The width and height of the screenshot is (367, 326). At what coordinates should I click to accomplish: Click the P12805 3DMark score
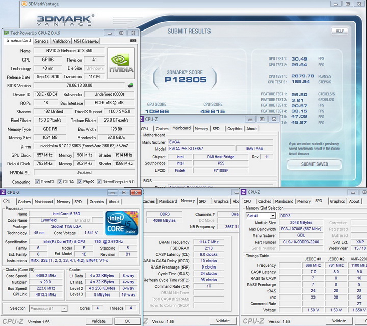[x=186, y=80]
